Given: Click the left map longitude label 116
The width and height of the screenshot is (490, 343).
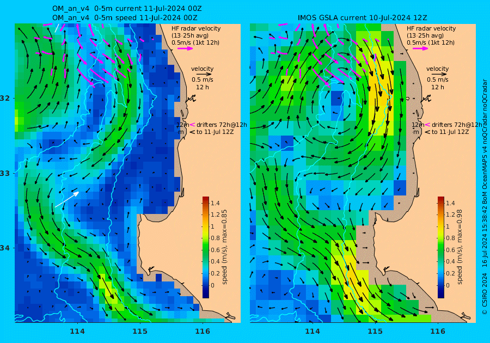Looking at the screenshot, I should click(203, 332).
